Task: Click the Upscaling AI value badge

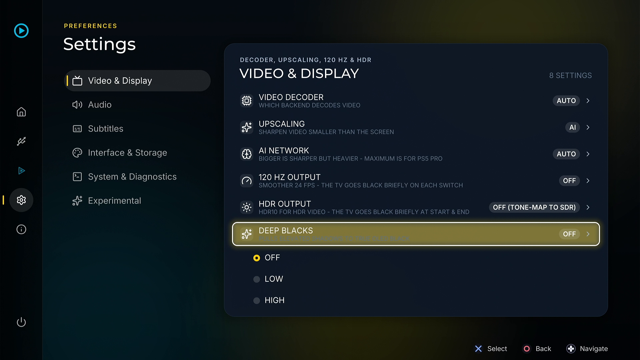Action: click(x=573, y=127)
